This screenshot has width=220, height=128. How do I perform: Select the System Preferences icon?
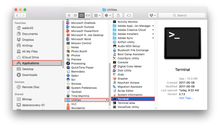pyautogui.click(x=68, y=88)
